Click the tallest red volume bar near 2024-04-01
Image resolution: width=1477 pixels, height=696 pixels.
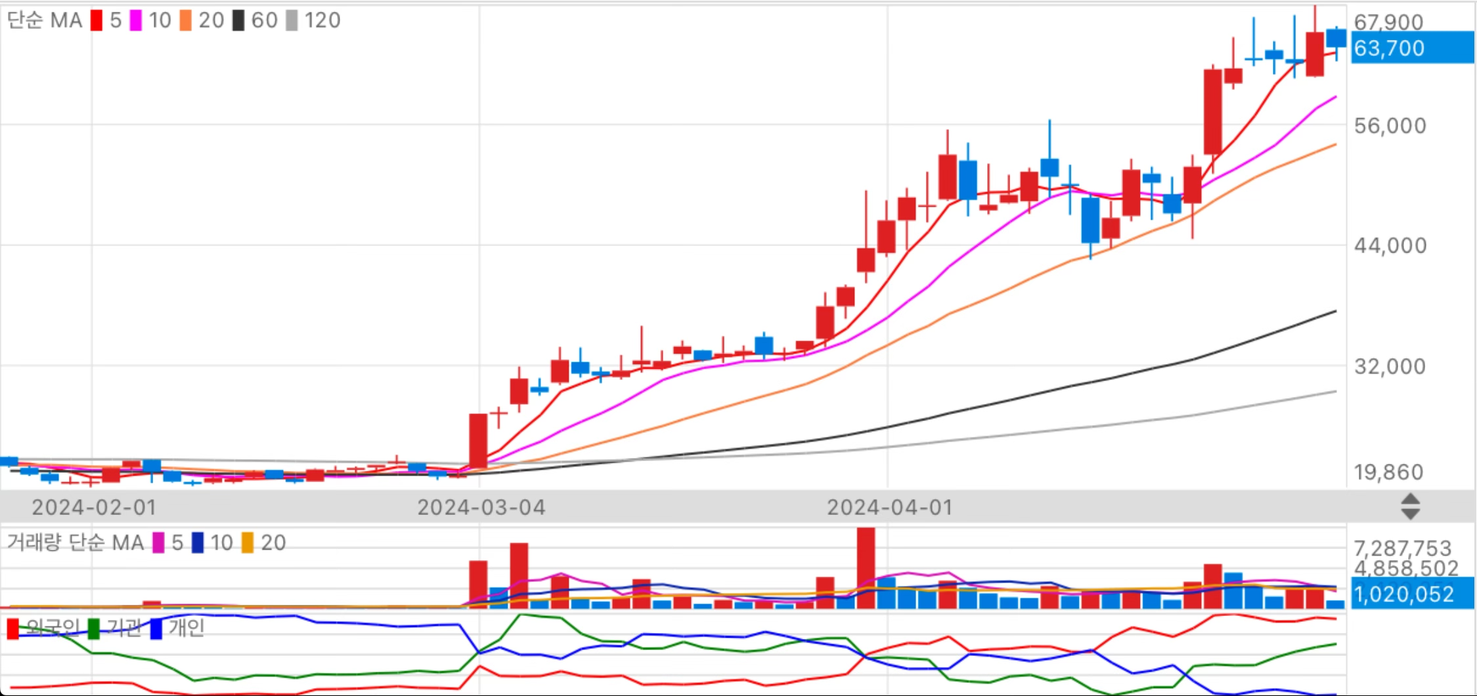pos(866,568)
